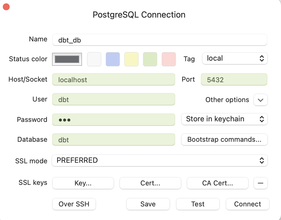
Task: Focus the Name field containing dbt_db
Action: click(x=159, y=40)
